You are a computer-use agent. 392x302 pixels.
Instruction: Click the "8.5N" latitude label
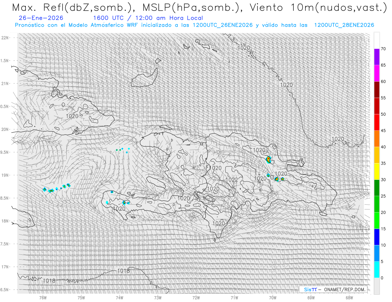[5, 198]
